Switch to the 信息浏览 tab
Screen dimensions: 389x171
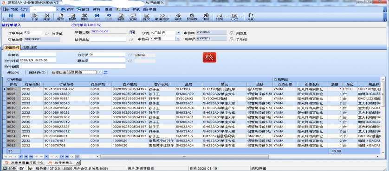click(30, 48)
